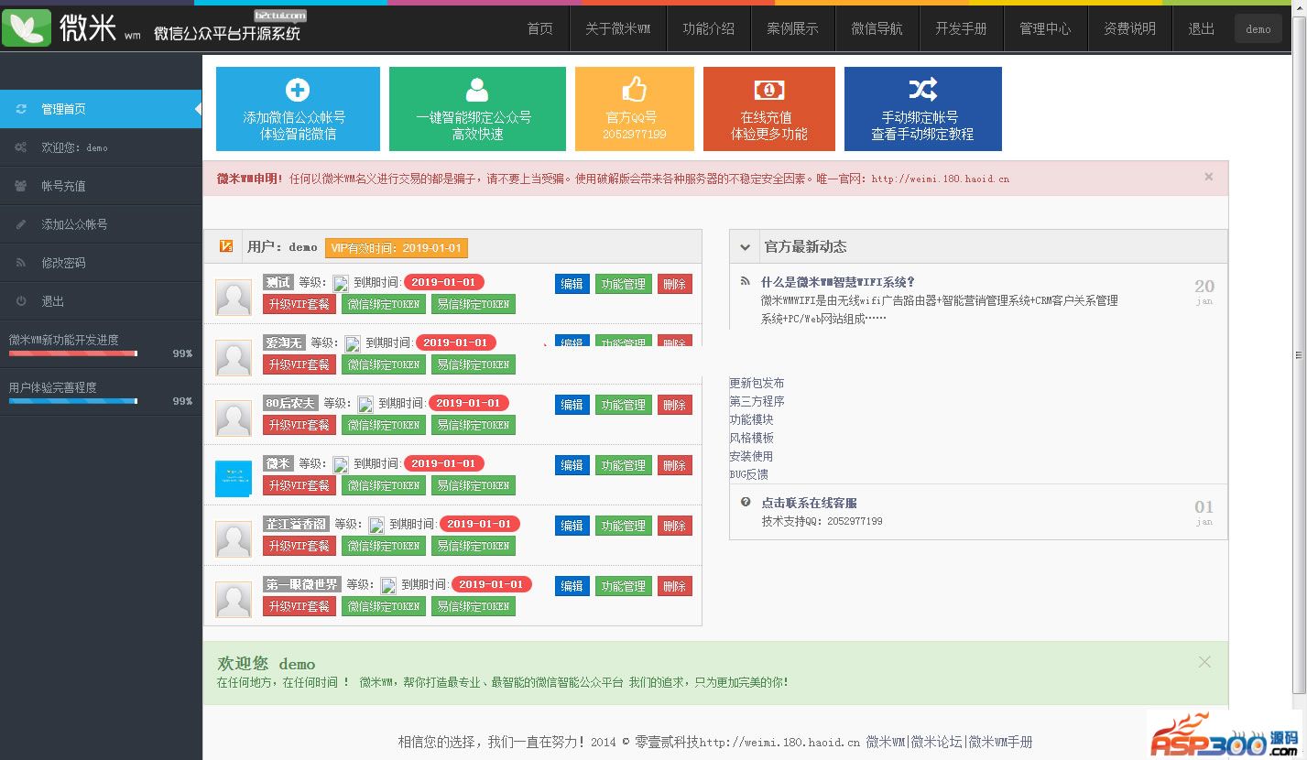This screenshot has height=760, width=1307.
Task: Go to 开发手册 in top navigation
Action: point(961,29)
